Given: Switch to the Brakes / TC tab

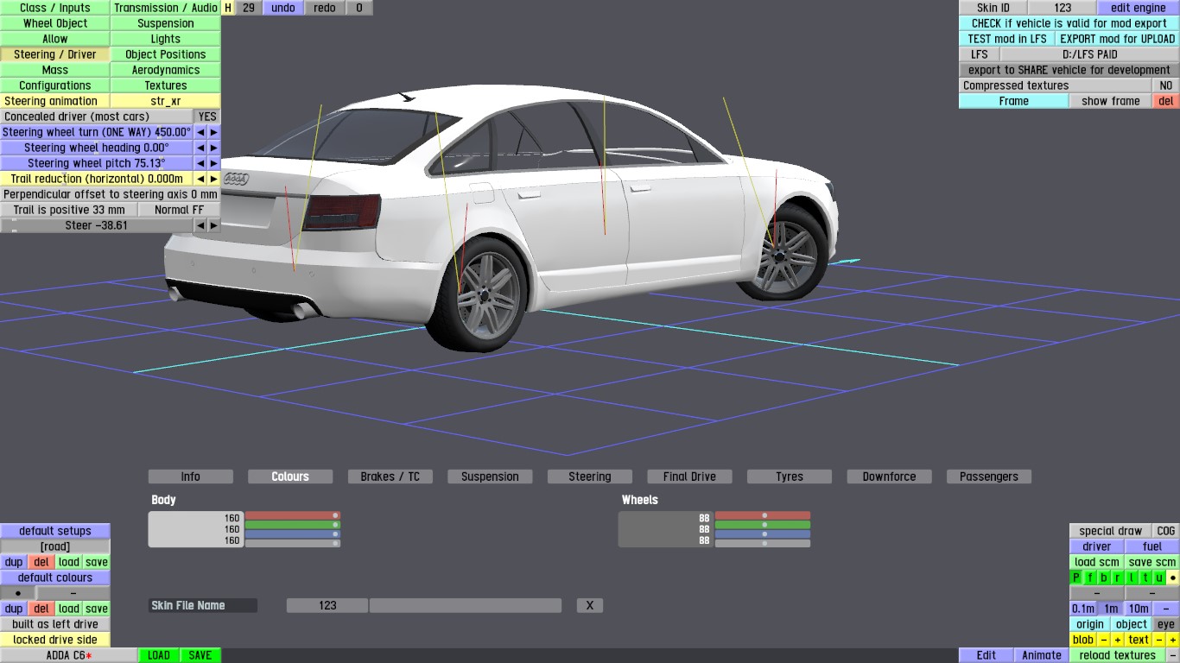Looking at the screenshot, I should (x=390, y=477).
